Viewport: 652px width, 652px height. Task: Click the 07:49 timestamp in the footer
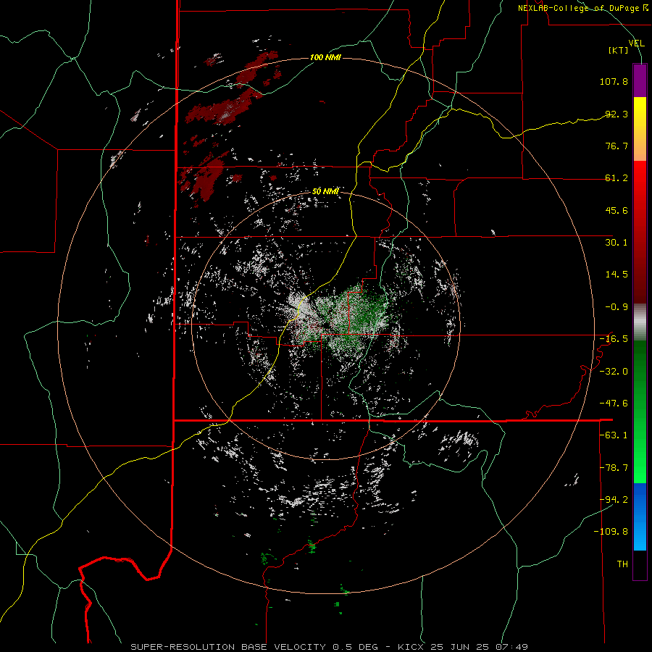click(512, 647)
